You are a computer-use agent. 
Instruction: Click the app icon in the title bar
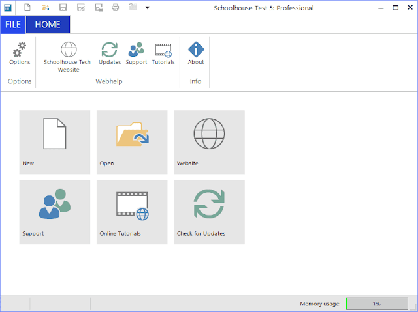(7, 8)
